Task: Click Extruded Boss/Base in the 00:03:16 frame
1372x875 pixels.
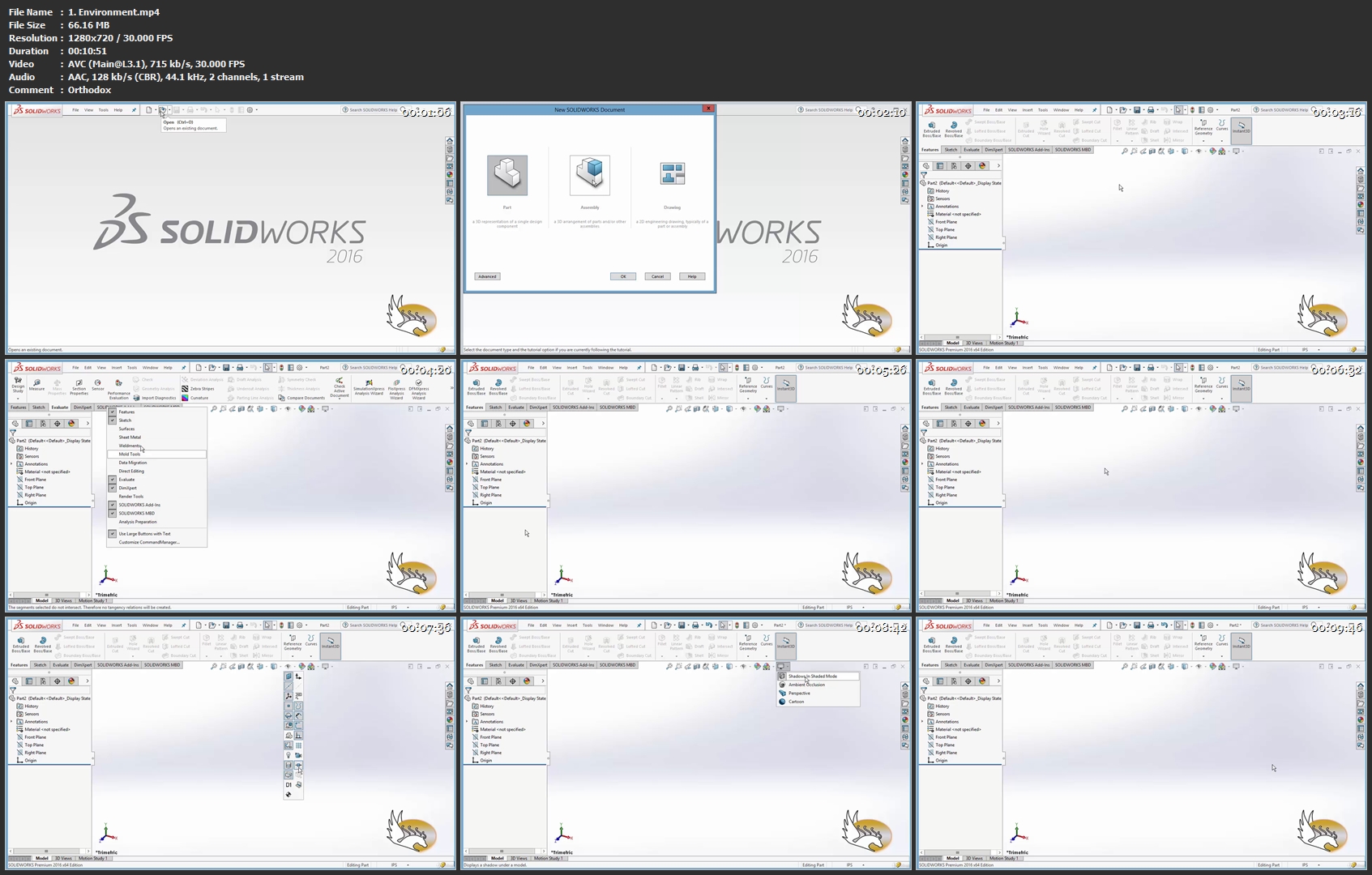Action: pos(932,129)
